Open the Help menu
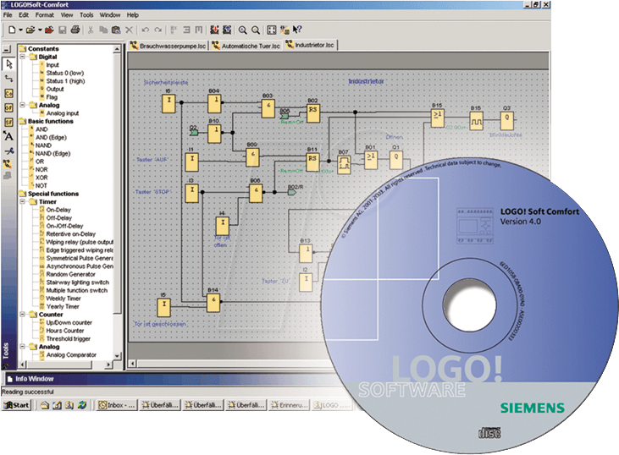 click(x=133, y=15)
